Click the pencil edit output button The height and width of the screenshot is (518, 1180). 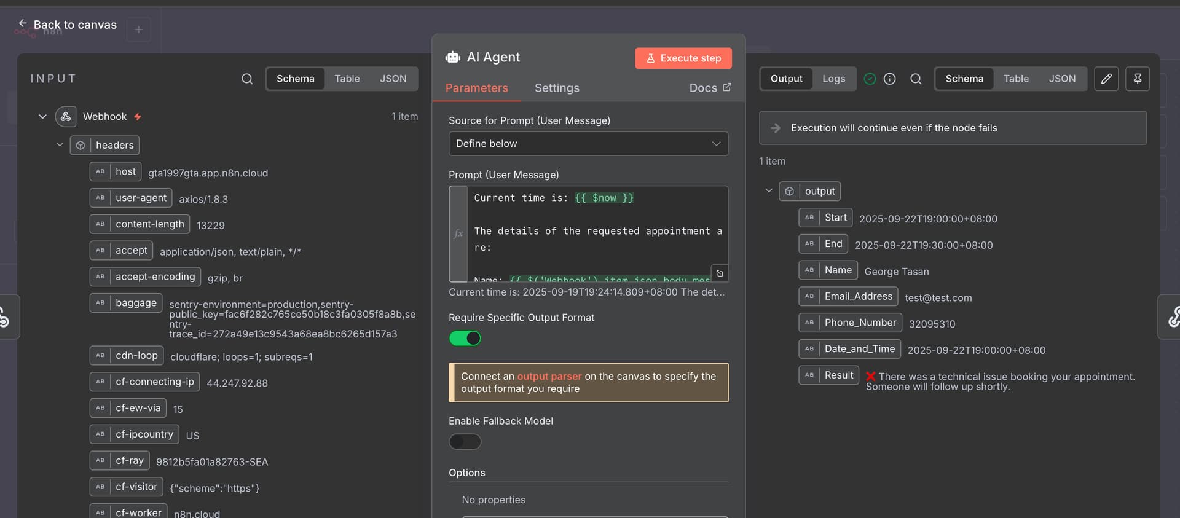[x=1106, y=79]
